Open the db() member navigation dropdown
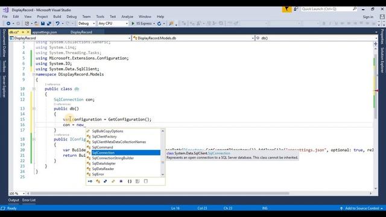The width and height of the screenshot is (386, 217). point(316,38)
